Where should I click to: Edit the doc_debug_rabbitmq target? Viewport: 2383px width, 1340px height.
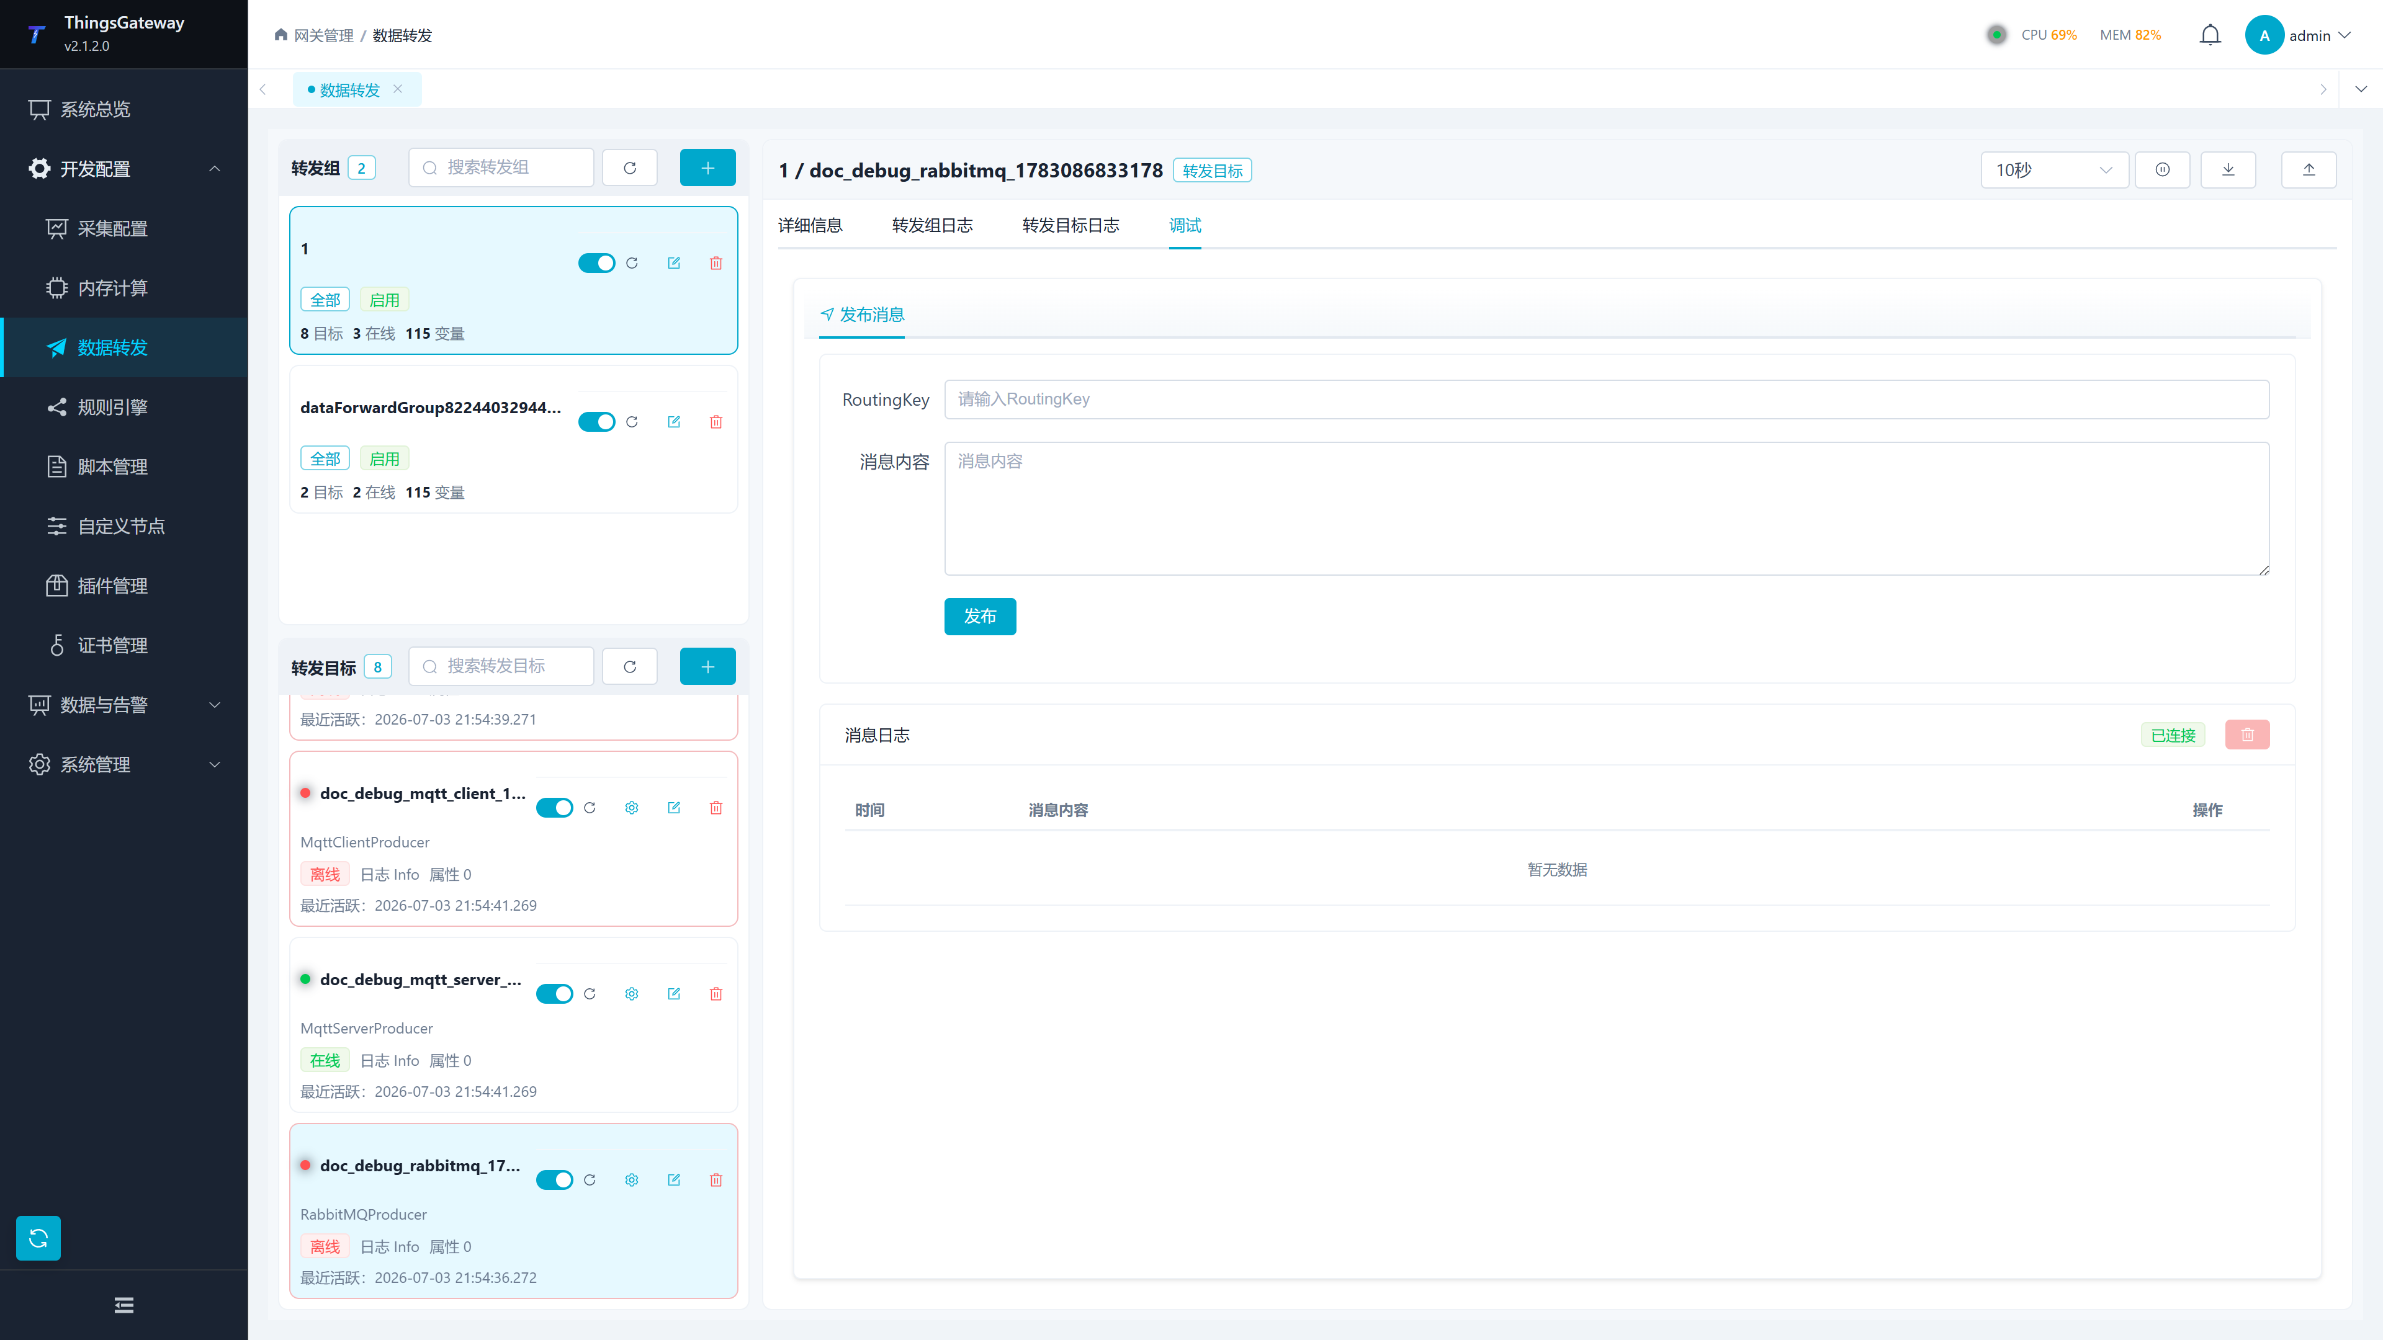point(675,1180)
